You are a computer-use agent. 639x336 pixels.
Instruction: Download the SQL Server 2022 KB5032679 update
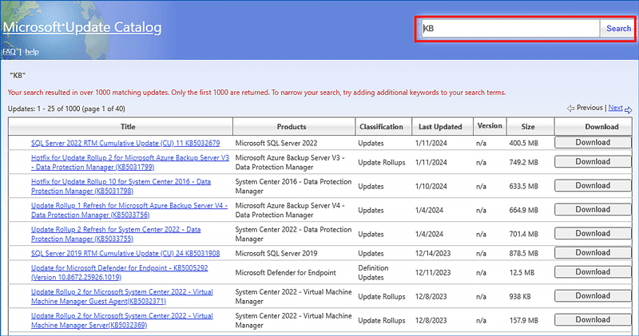point(593,143)
